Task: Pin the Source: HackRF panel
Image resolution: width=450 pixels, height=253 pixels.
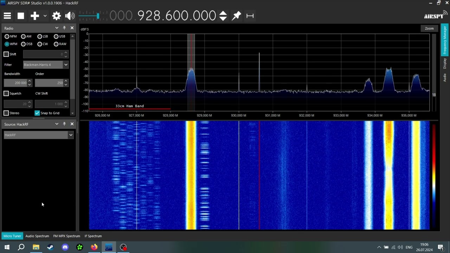Action: click(x=64, y=124)
